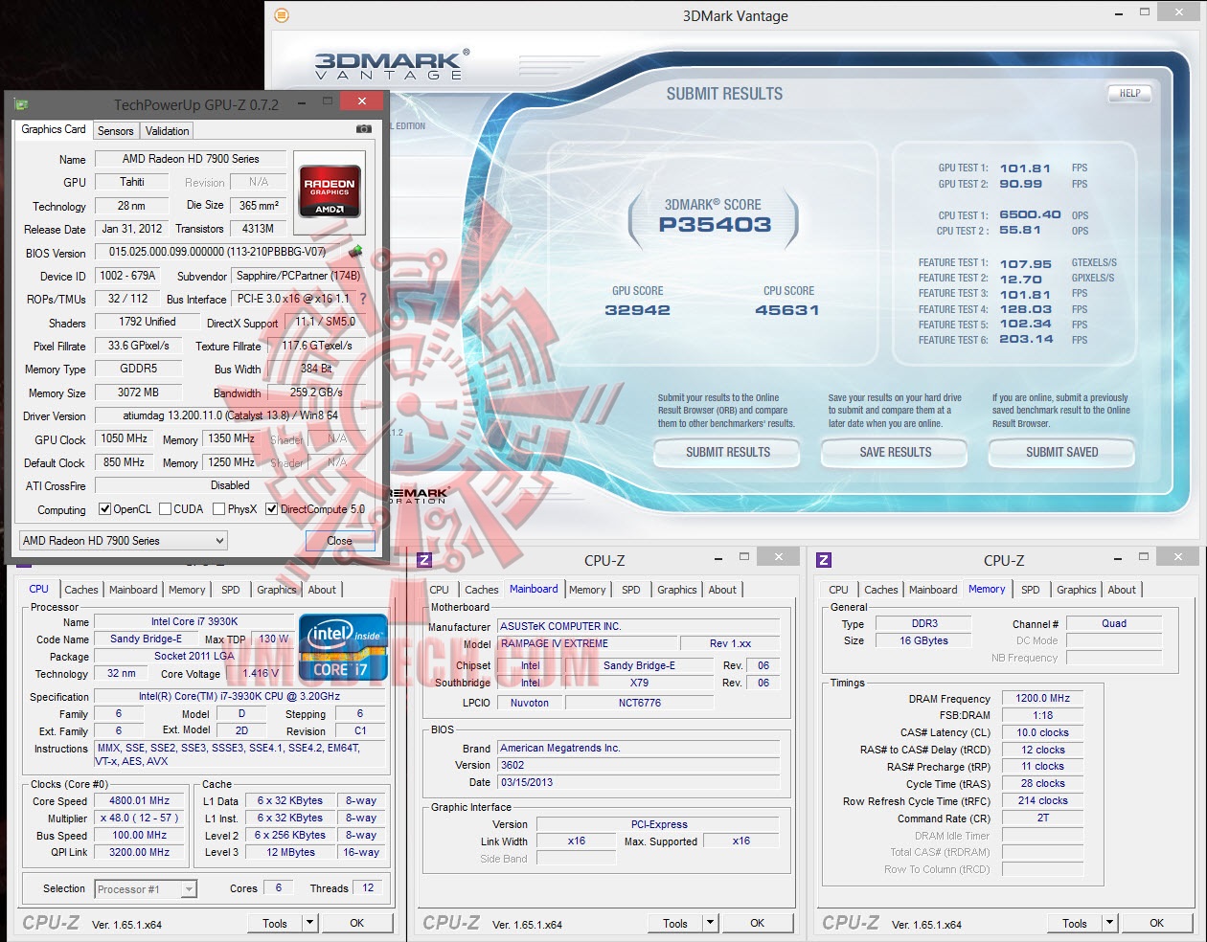The height and width of the screenshot is (942, 1207).
Task: Click the 3DMark Vantage titlebar icon
Action: point(280,16)
